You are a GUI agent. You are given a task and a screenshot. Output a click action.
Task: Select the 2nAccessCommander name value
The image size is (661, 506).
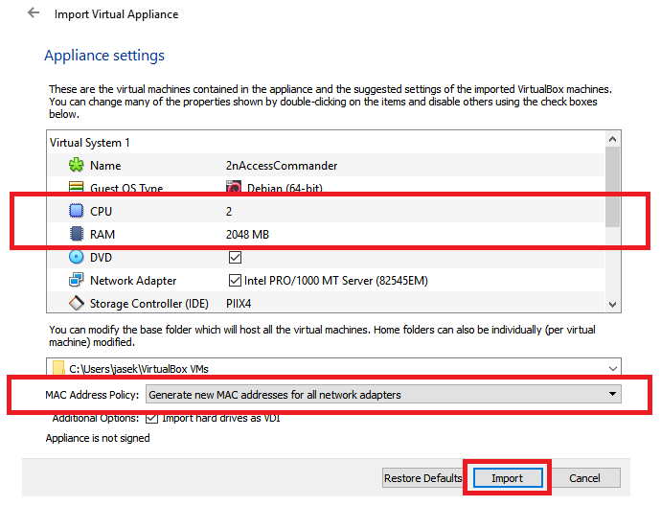pos(282,165)
